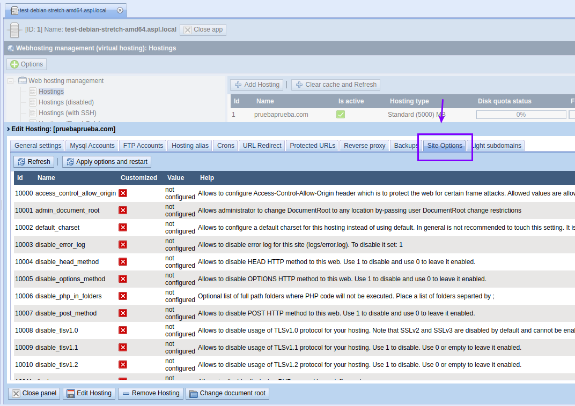Screen dimensions: 575x406
Task: Click the Standard (5000) MB hosting type cell
Action: (x=417, y=115)
